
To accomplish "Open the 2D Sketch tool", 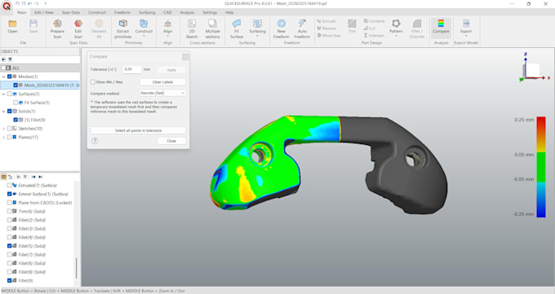I will tap(192, 29).
